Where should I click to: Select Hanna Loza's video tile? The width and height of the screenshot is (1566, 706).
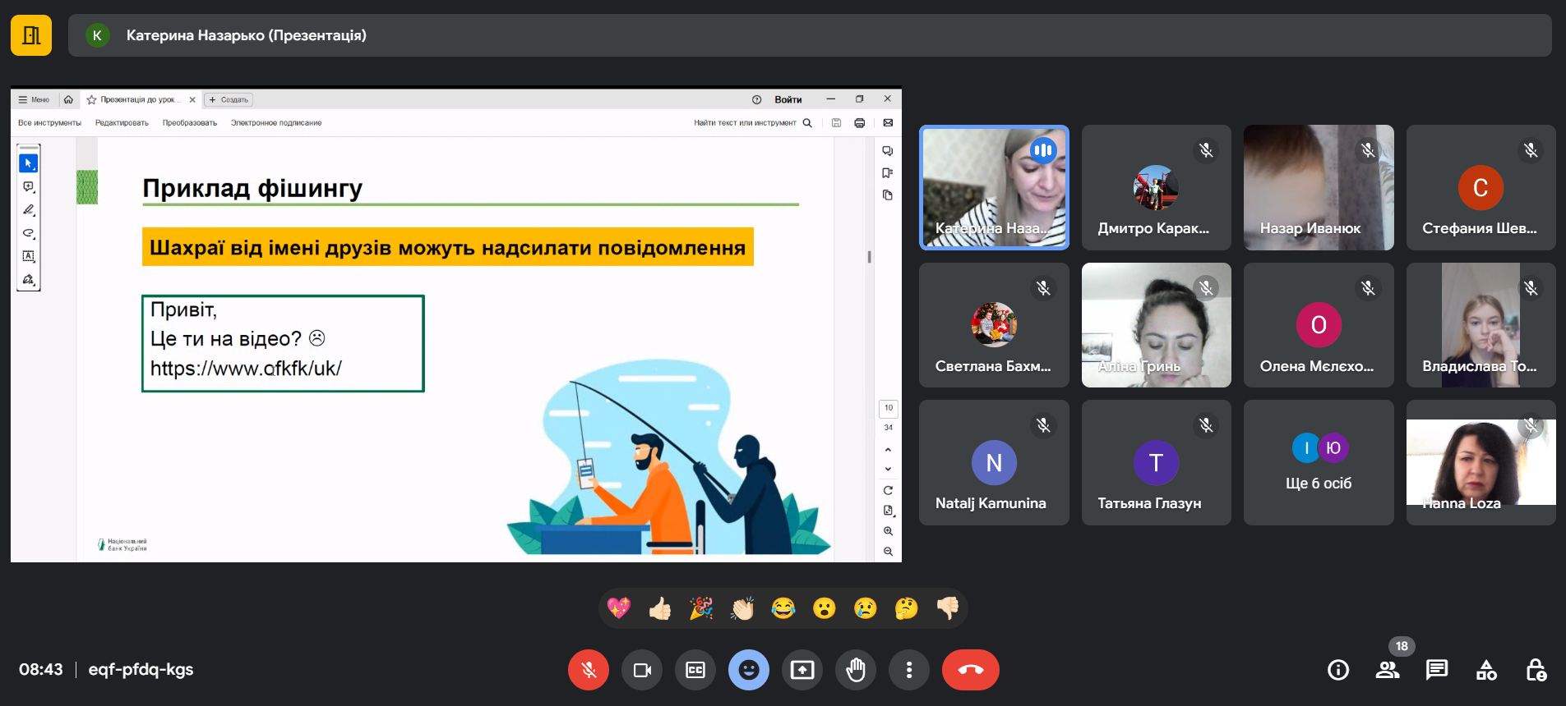(x=1481, y=462)
